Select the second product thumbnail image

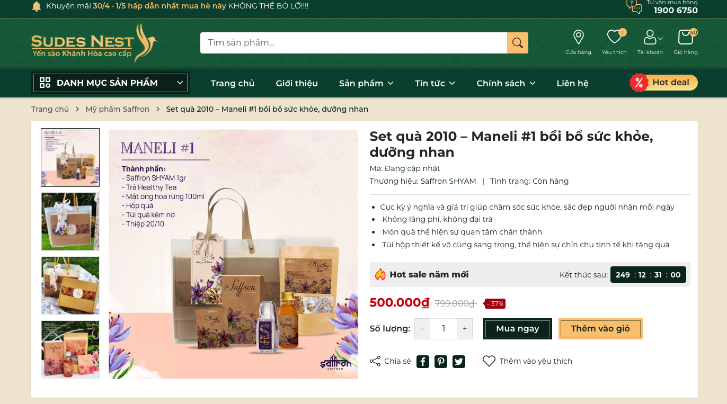(70, 221)
